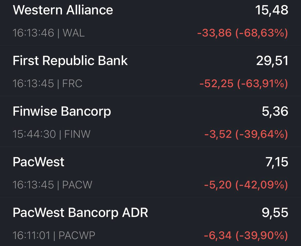
Task: Click the WAL ticker symbol
Action: tap(74, 33)
